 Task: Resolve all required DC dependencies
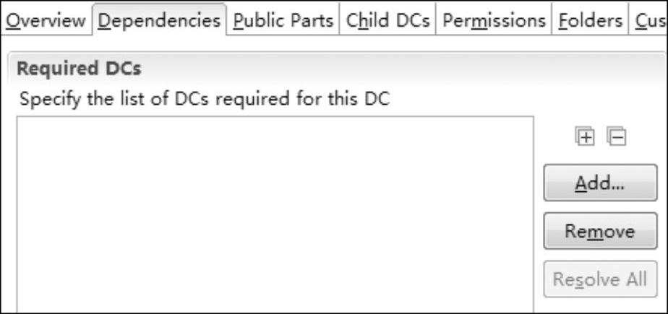pyautogui.click(x=600, y=279)
